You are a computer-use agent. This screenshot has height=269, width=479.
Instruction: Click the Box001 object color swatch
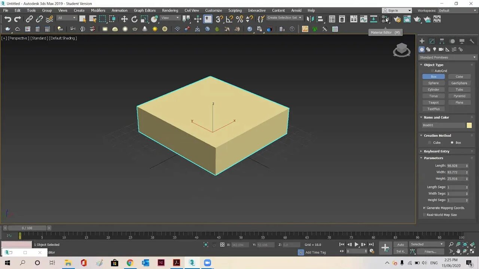pyautogui.click(x=469, y=126)
